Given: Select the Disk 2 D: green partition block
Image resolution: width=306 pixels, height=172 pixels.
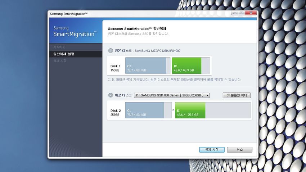Looking at the screenshot, I should [x=213, y=110].
